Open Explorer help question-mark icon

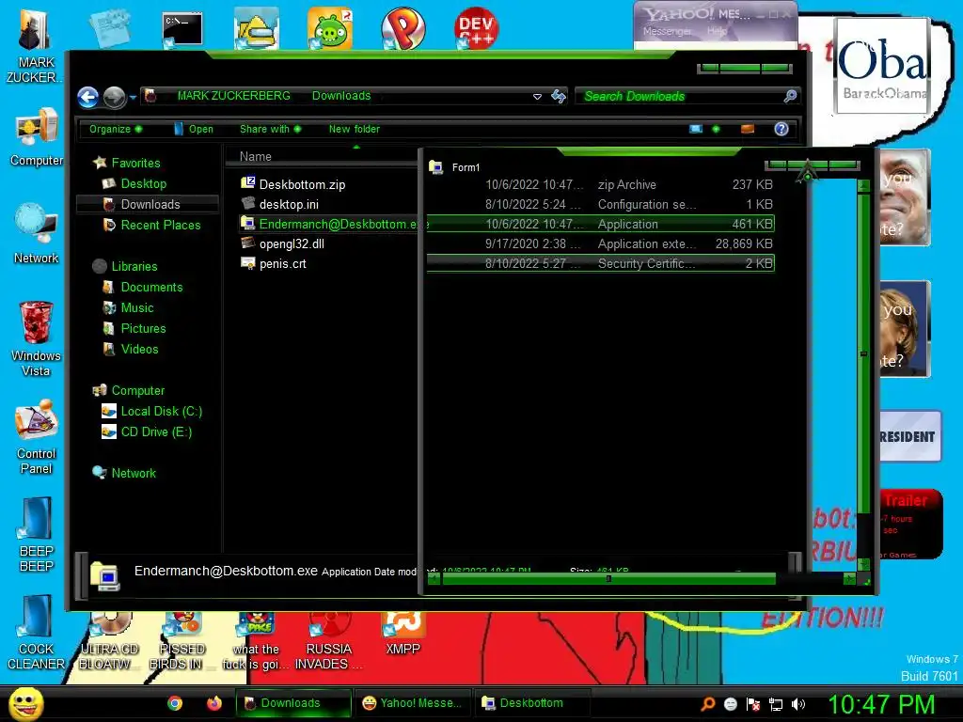781,129
